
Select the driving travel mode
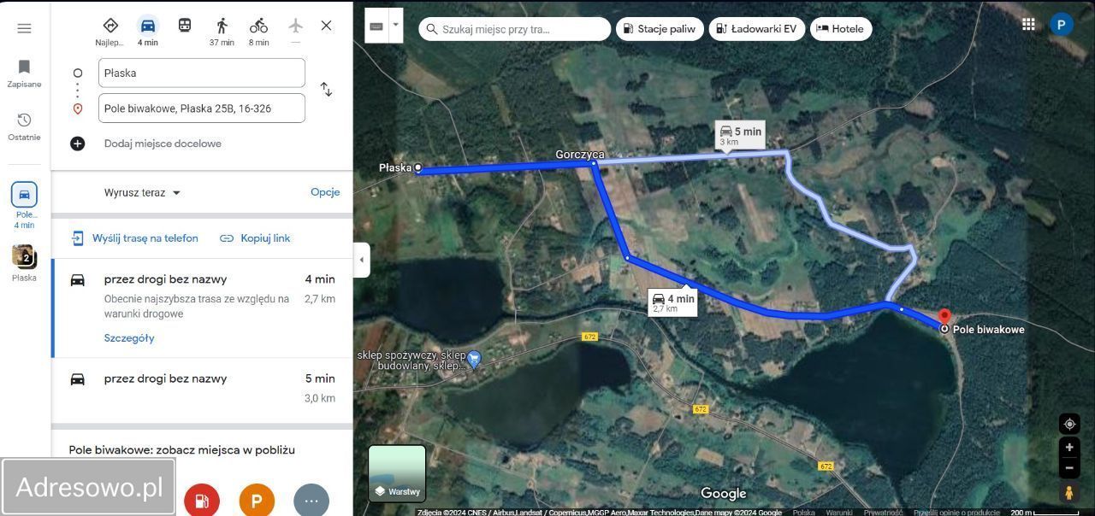coord(148,31)
